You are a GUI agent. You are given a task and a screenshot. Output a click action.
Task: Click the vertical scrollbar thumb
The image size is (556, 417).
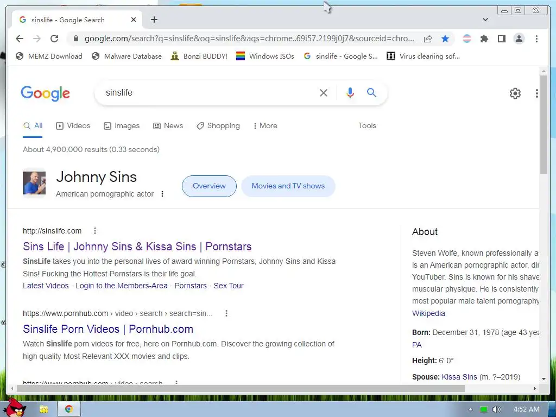coord(544,124)
